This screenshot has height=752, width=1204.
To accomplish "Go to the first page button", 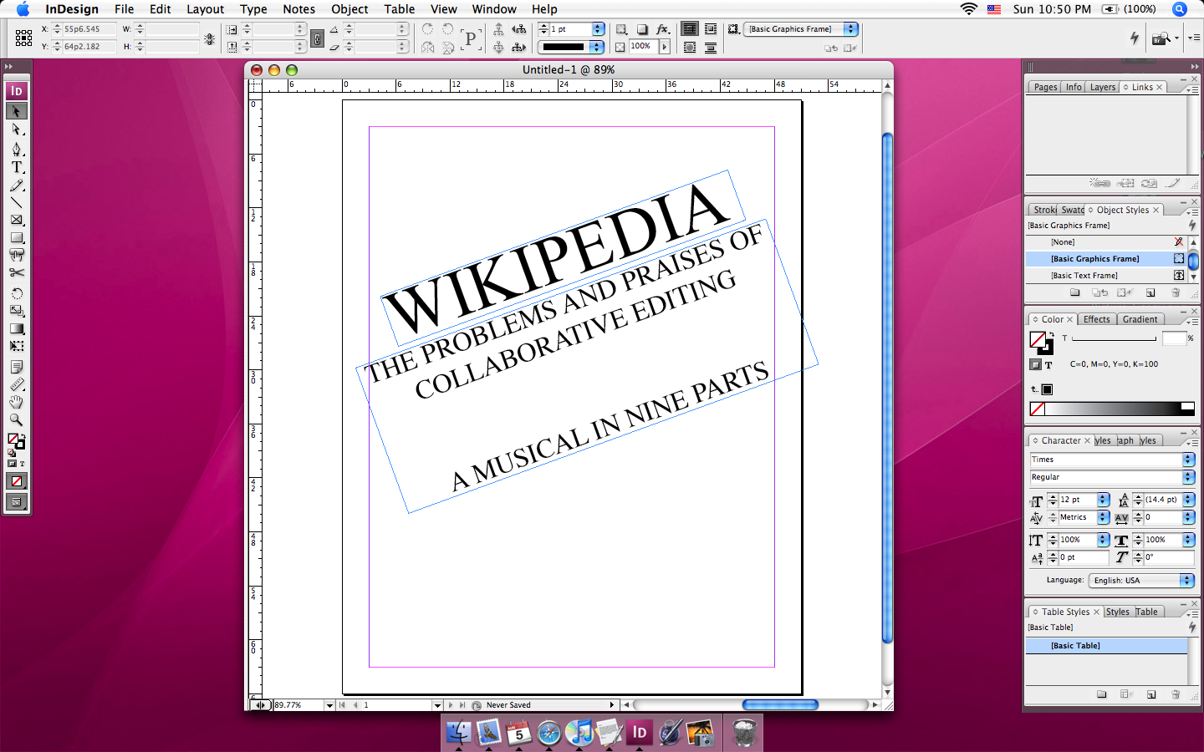I will (x=342, y=705).
